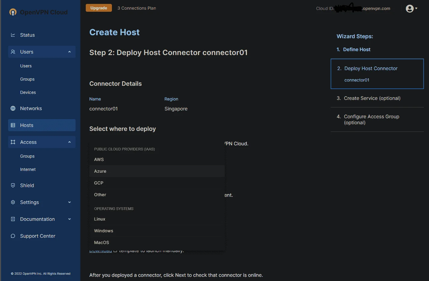Open the user account avatar menu
The width and height of the screenshot is (429, 281).
pos(409,8)
